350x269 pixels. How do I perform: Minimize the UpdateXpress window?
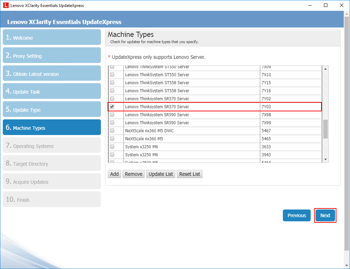point(310,5)
